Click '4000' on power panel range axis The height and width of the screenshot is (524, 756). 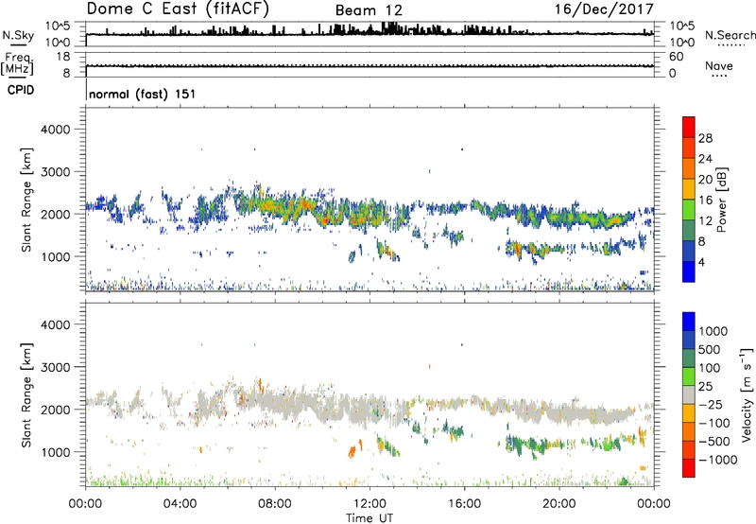point(55,130)
